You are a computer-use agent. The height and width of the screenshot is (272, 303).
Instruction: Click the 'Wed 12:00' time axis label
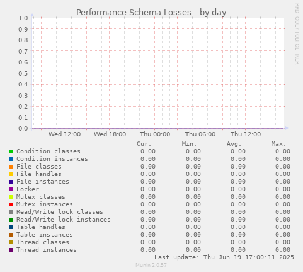pos(64,134)
